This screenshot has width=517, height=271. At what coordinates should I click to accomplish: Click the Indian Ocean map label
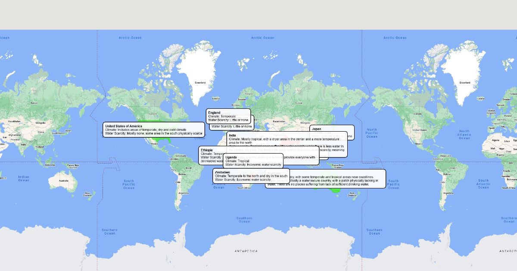click(x=24, y=178)
